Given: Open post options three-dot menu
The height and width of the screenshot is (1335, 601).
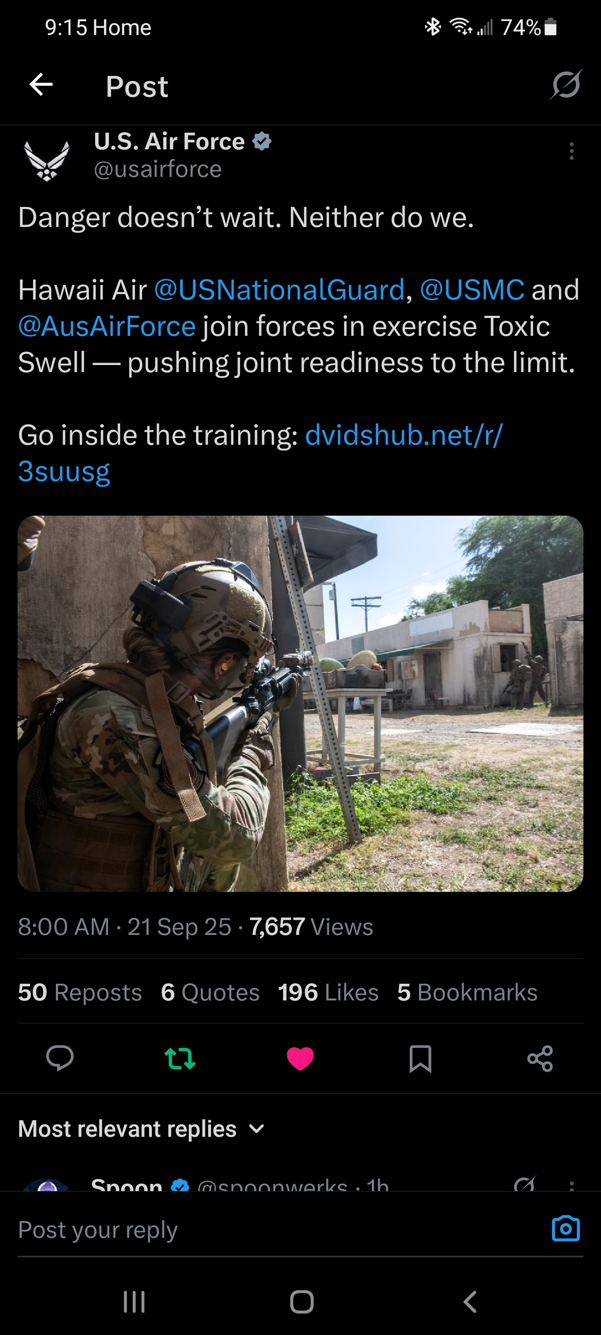Looking at the screenshot, I should click(x=571, y=151).
